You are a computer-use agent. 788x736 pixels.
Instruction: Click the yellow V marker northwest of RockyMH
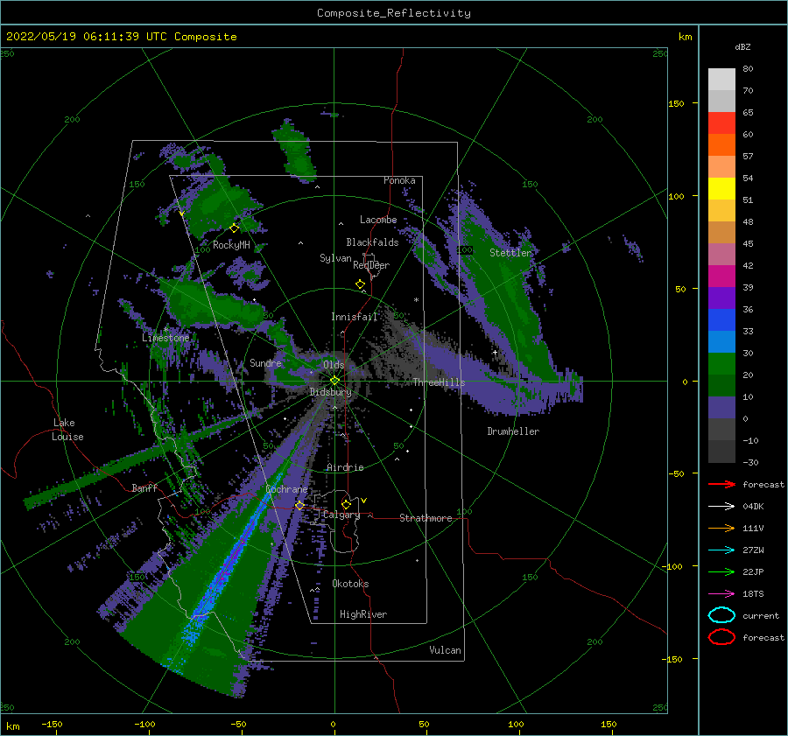[x=181, y=214]
